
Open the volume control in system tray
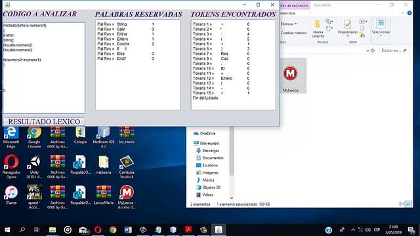pyautogui.click(x=367, y=230)
